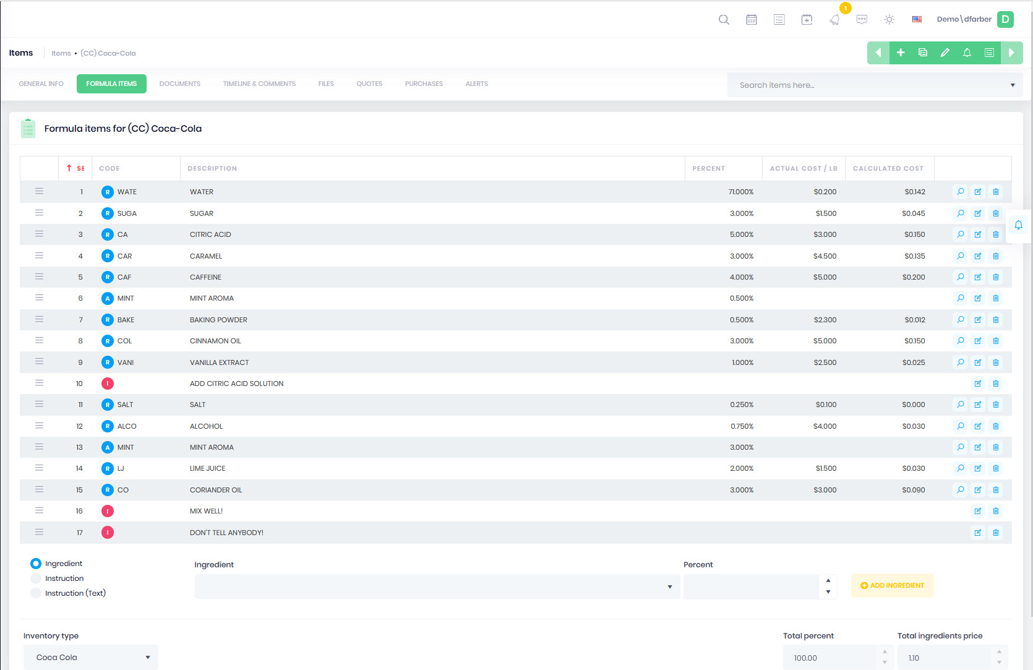Sort by the Calculated Cost header
Image resolution: width=1033 pixels, height=670 pixels.
point(889,168)
